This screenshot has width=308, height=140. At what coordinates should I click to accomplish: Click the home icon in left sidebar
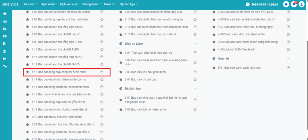pyautogui.click(x=5, y=14)
